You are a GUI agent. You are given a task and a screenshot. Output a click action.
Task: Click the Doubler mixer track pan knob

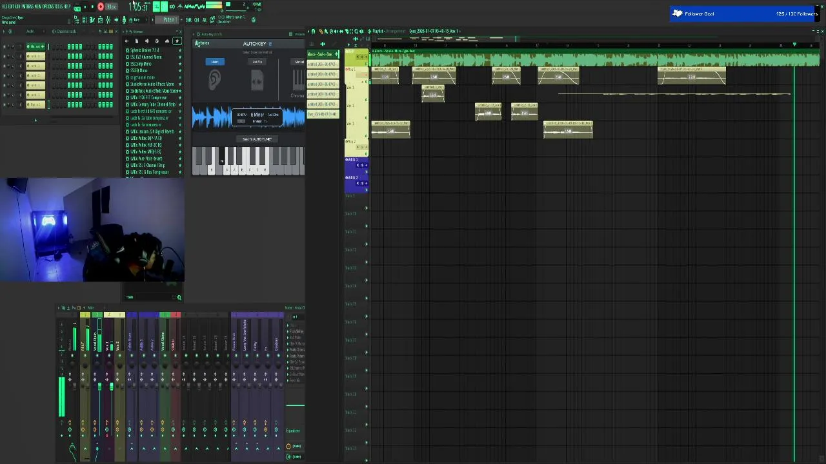(x=278, y=364)
